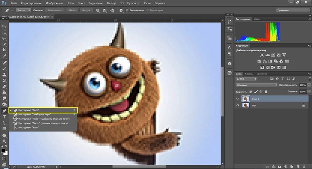Hide layer Слой 1 eye icon
Image resolution: width=312 pixels, height=169 pixels.
(x=238, y=99)
